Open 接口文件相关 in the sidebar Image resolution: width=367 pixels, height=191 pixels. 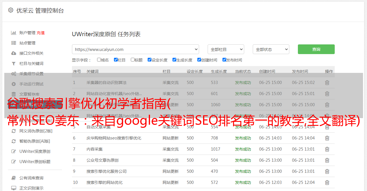click(31, 53)
